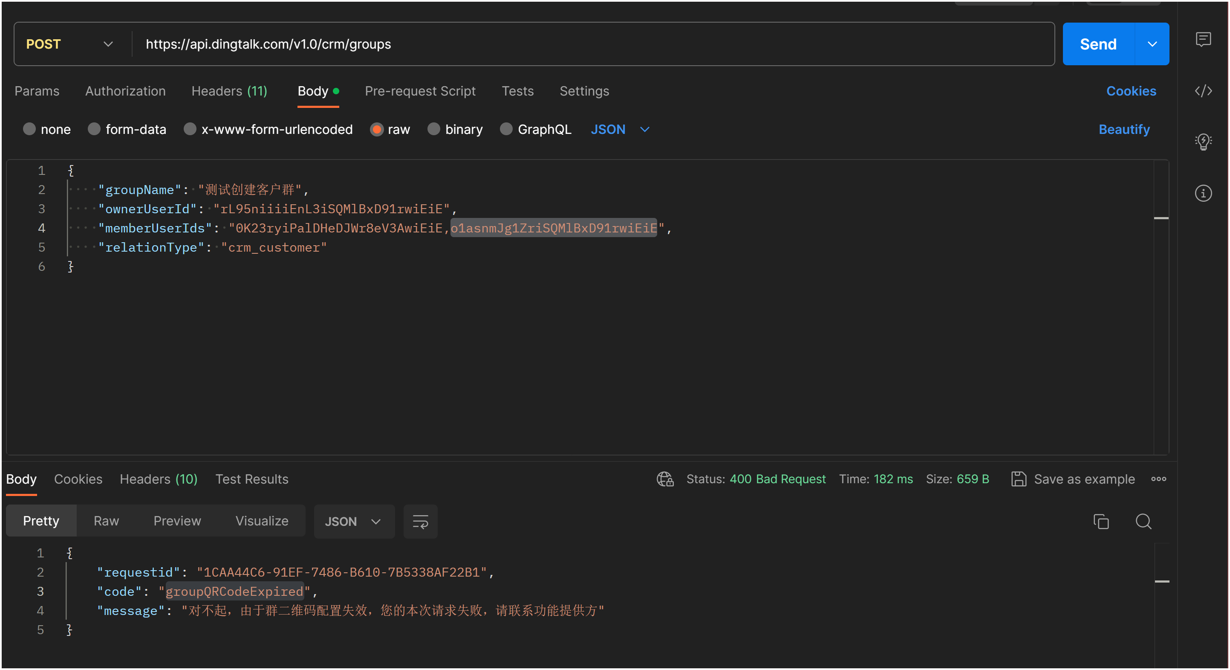Click the request editor minimap scrollbar
The height and width of the screenshot is (670, 1230).
[1161, 307]
